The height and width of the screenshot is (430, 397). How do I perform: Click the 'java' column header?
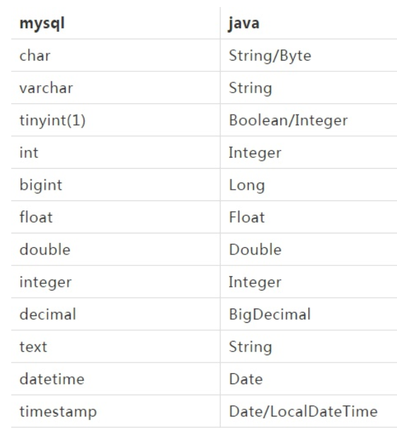[244, 24]
